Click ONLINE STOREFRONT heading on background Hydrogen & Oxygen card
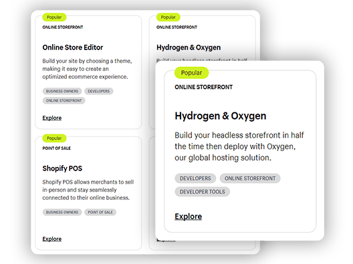Viewport: 353px width, 264px height. (x=176, y=27)
